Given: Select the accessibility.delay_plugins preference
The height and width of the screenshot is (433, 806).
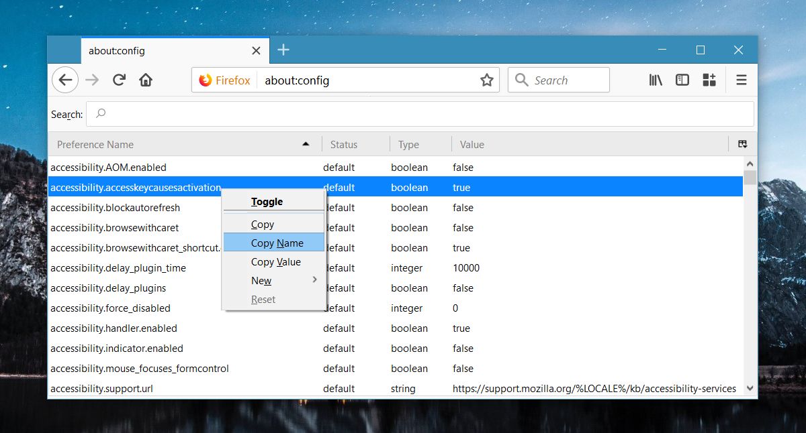Looking at the screenshot, I should click(x=396, y=288).
